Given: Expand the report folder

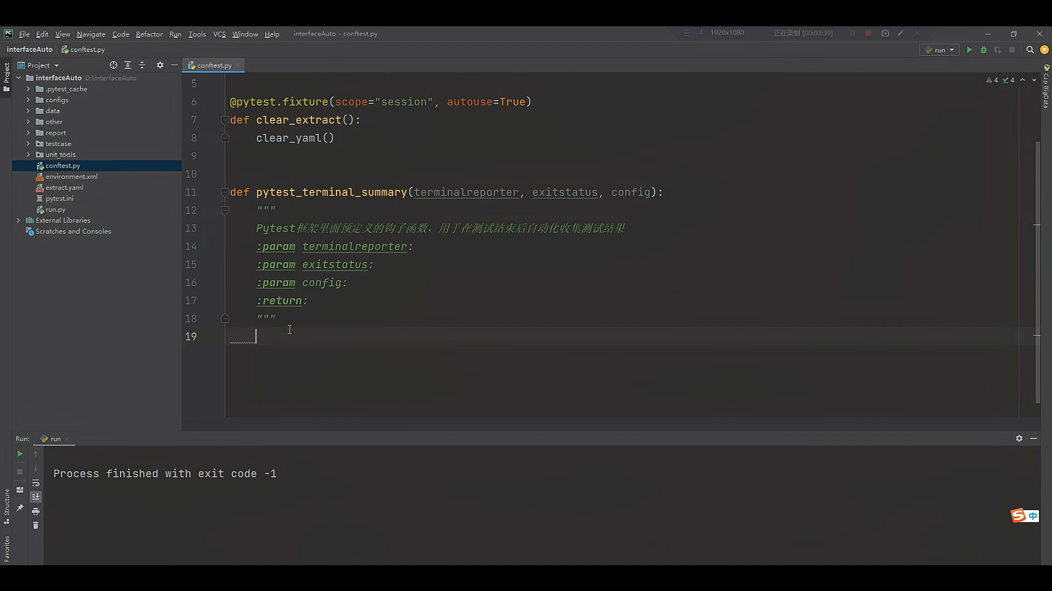Looking at the screenshot, I should tap(28, 132).
